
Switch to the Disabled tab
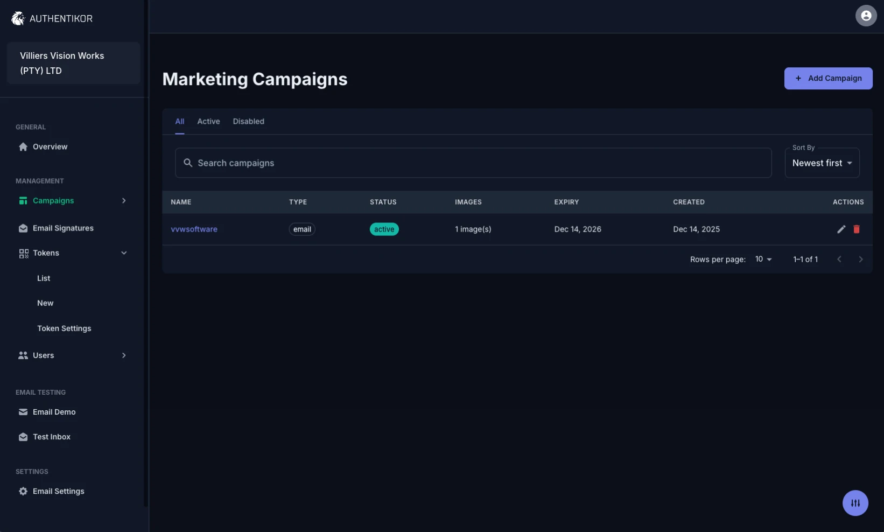[x=248, y=121]
